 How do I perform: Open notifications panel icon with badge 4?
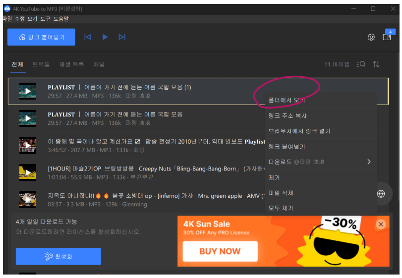388,36
